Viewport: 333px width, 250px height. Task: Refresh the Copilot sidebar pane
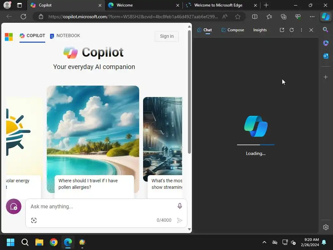pyautogui.click(x=292, y=30)
